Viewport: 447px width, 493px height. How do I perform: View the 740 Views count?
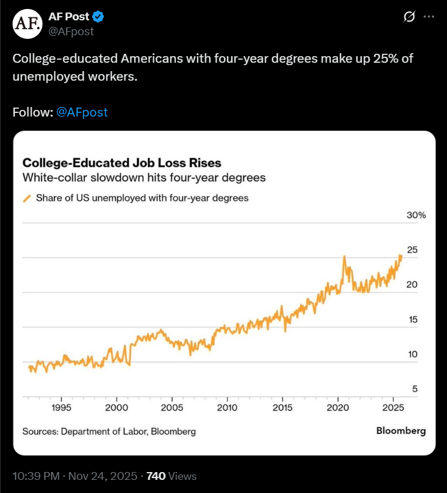[172, 476]
